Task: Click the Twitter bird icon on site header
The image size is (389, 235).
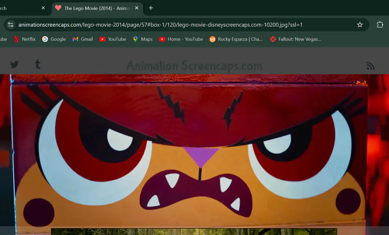Action: pos(14,64)
